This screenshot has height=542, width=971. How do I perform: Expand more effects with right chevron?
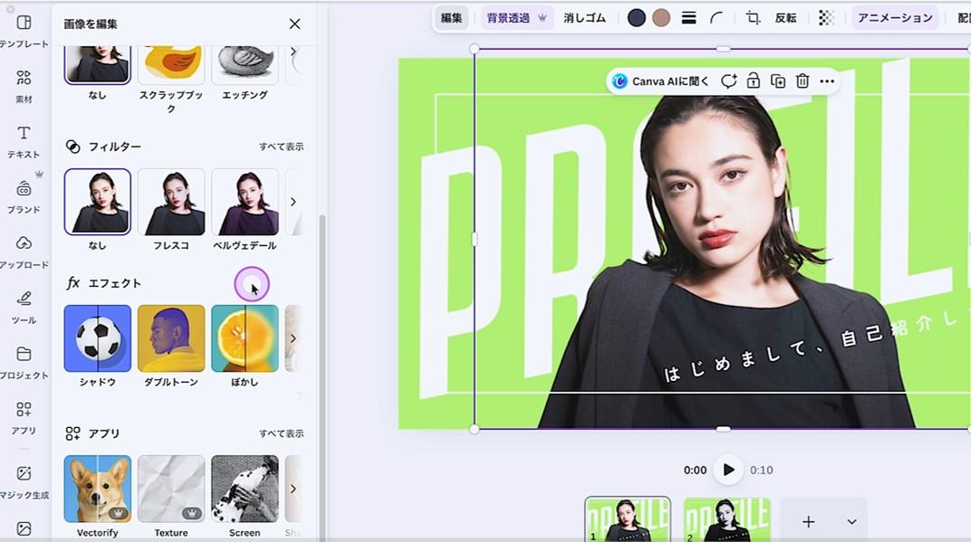(x=293, y=338)
